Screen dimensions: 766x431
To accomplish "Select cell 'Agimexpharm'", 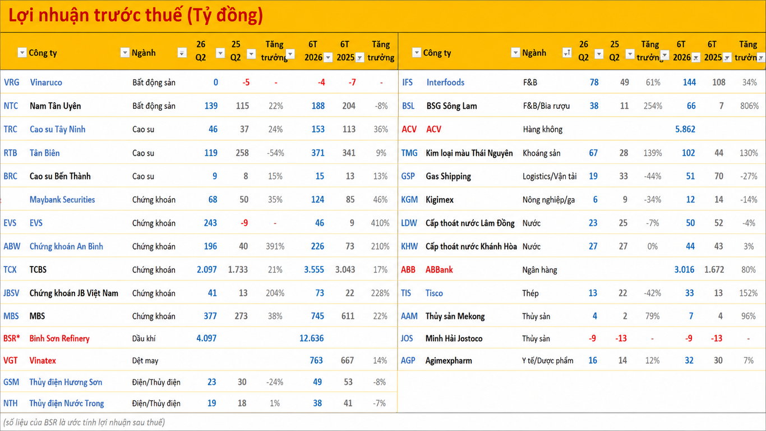I will click(x=449, y=361).
